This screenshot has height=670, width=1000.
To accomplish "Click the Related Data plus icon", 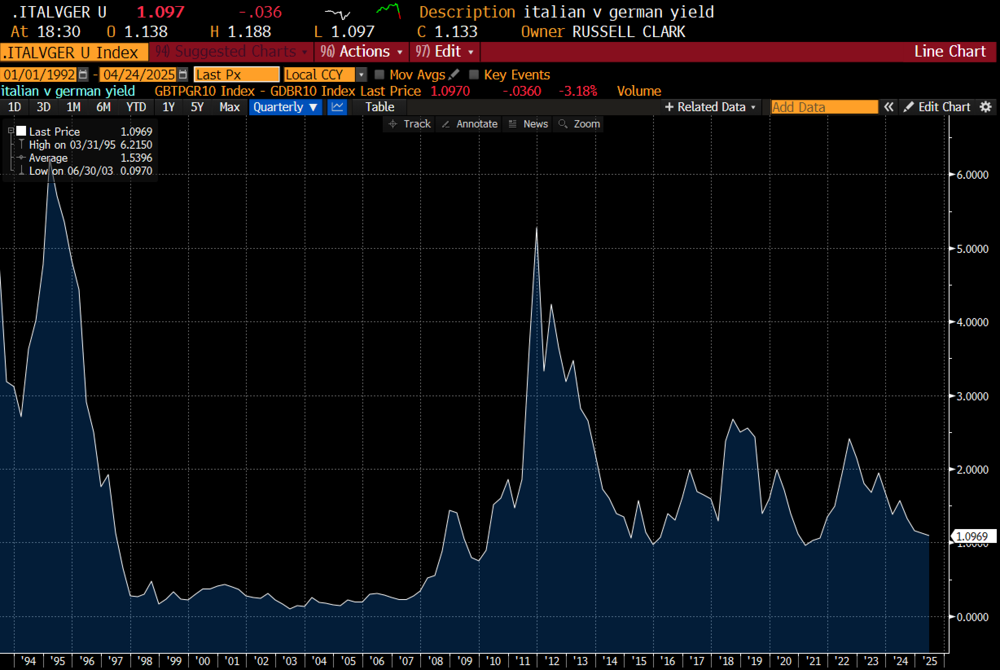I will coord(669,107).
